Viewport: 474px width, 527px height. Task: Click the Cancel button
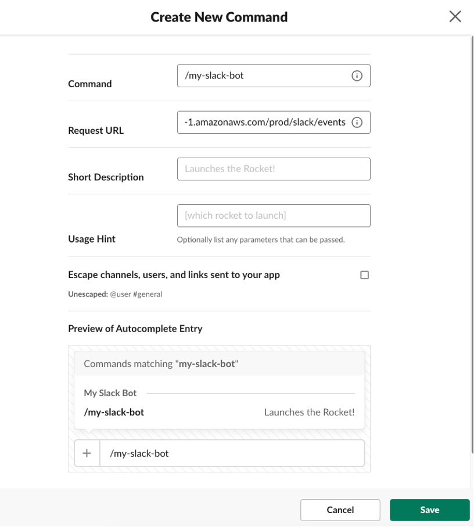(340, 510)
